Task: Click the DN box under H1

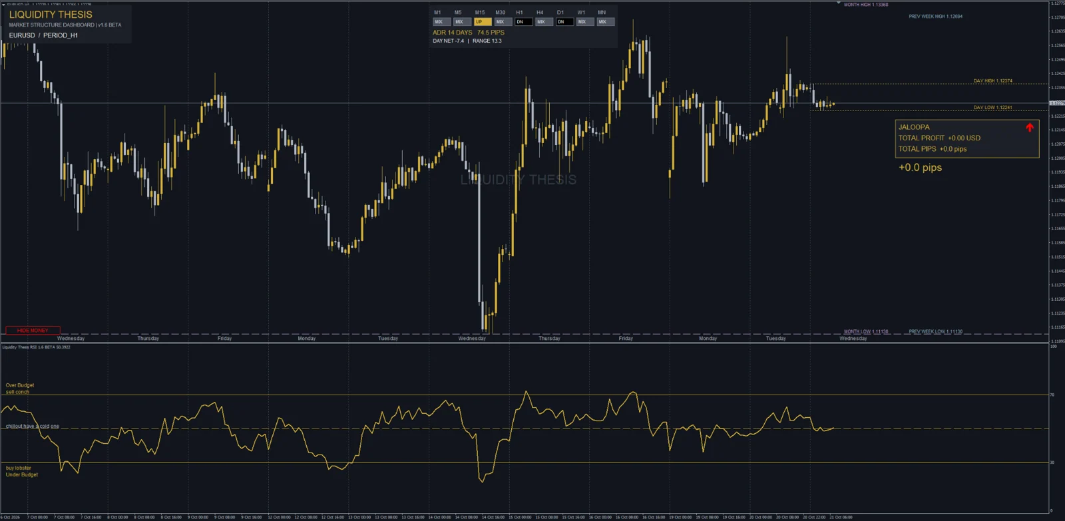Action: [x=524, y=22]
